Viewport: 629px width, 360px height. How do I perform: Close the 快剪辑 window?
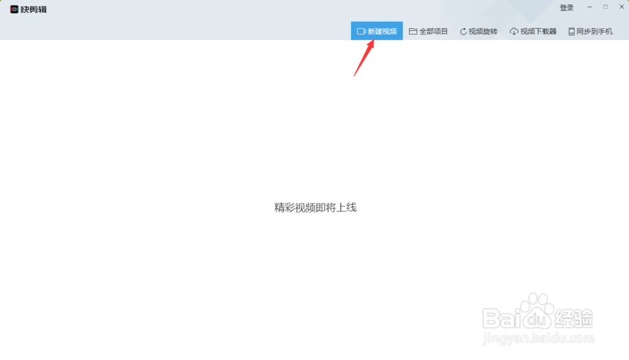tap(621, 7)
